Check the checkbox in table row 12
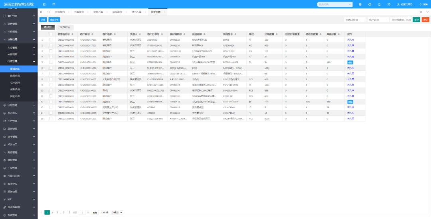Viewport: 431px width, 219px height. click(51, 102)
